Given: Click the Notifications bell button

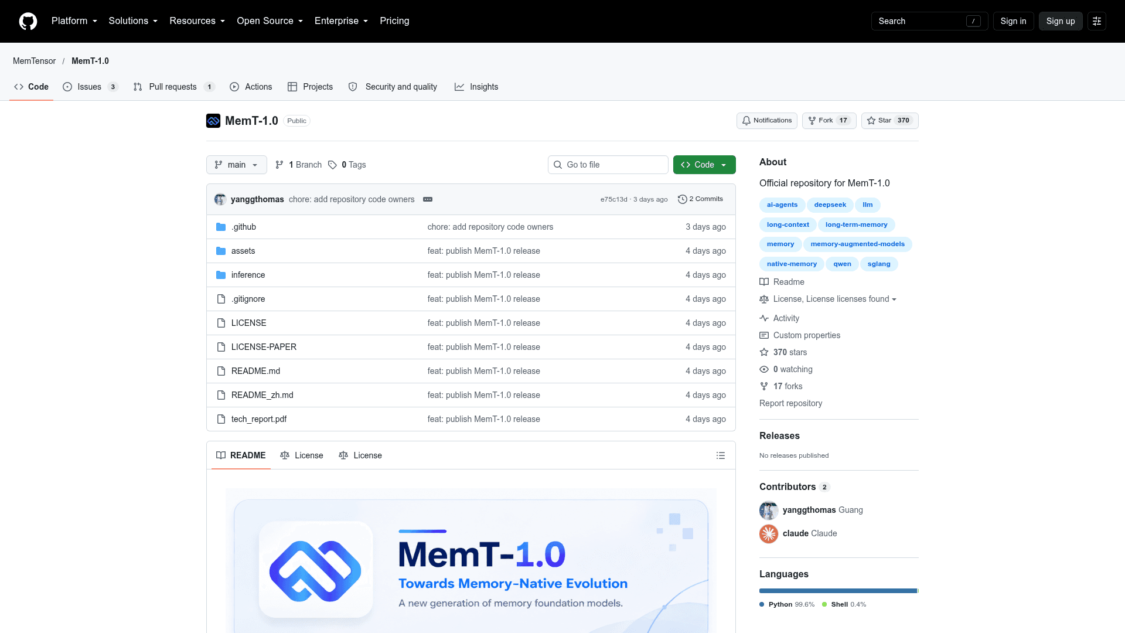Looking at the screenshot, I should coord(766,121).
